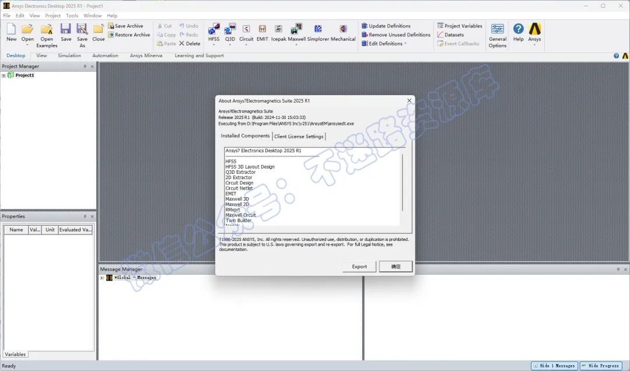This screenshot has height=371, width=630.
Task: Pin the Project Manager panel
Action: tap(85, 66)
